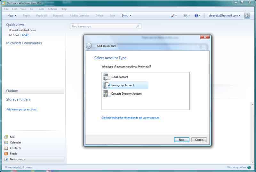Click the Cancel button
Viewport: 256px width, 172px height.
(x=199, y=140)
